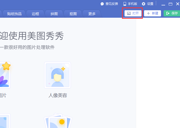Switch to the 边框 tab
This screenshot has height=128, width=180.
click(35, 14)
